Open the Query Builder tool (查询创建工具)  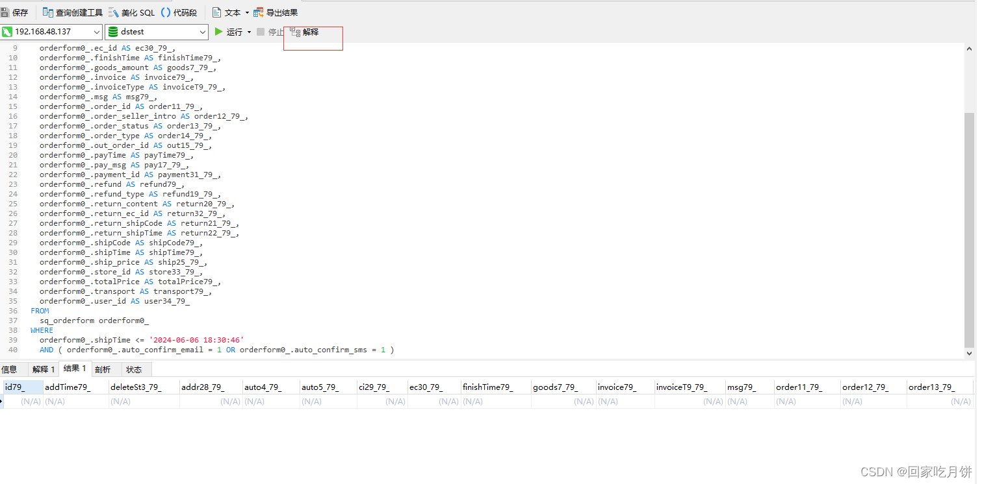[x=73, y=12]
